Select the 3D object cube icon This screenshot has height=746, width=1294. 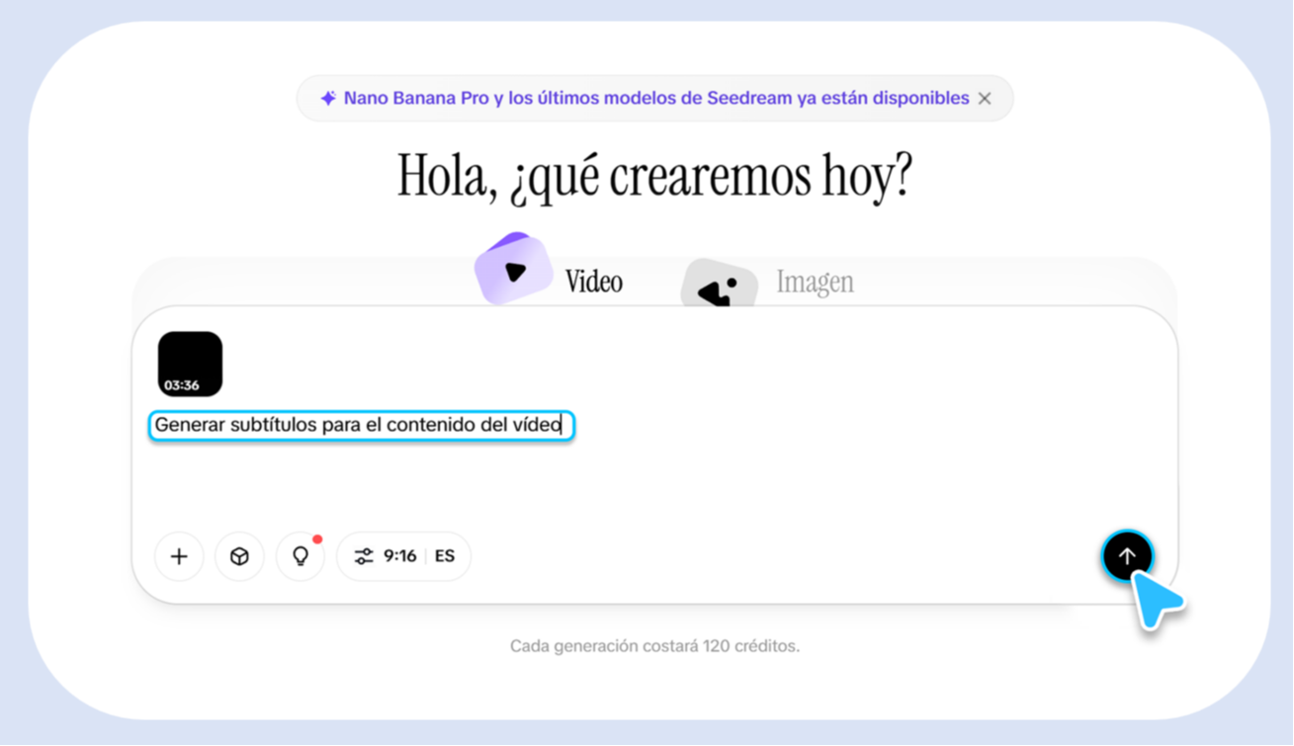(239, 556)
